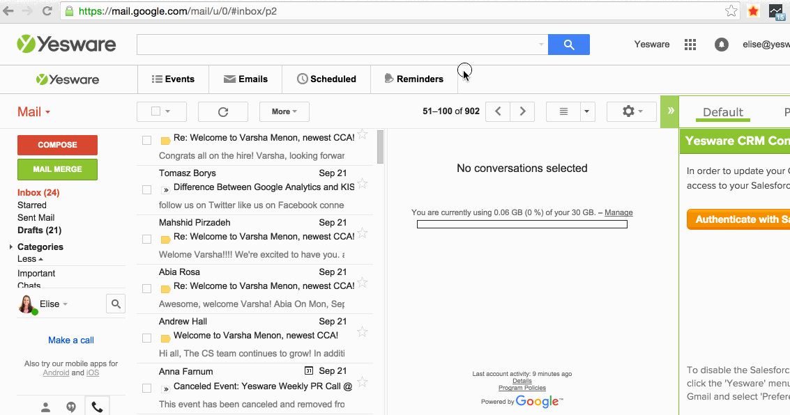Refresh the inbox with the reload icon

coord(223,111)
